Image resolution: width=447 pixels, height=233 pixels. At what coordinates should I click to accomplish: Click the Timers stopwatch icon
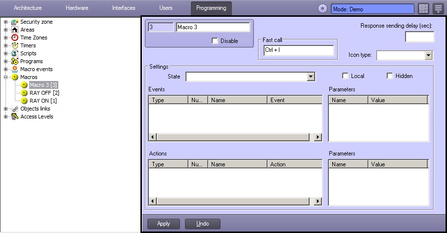[15, 45]
